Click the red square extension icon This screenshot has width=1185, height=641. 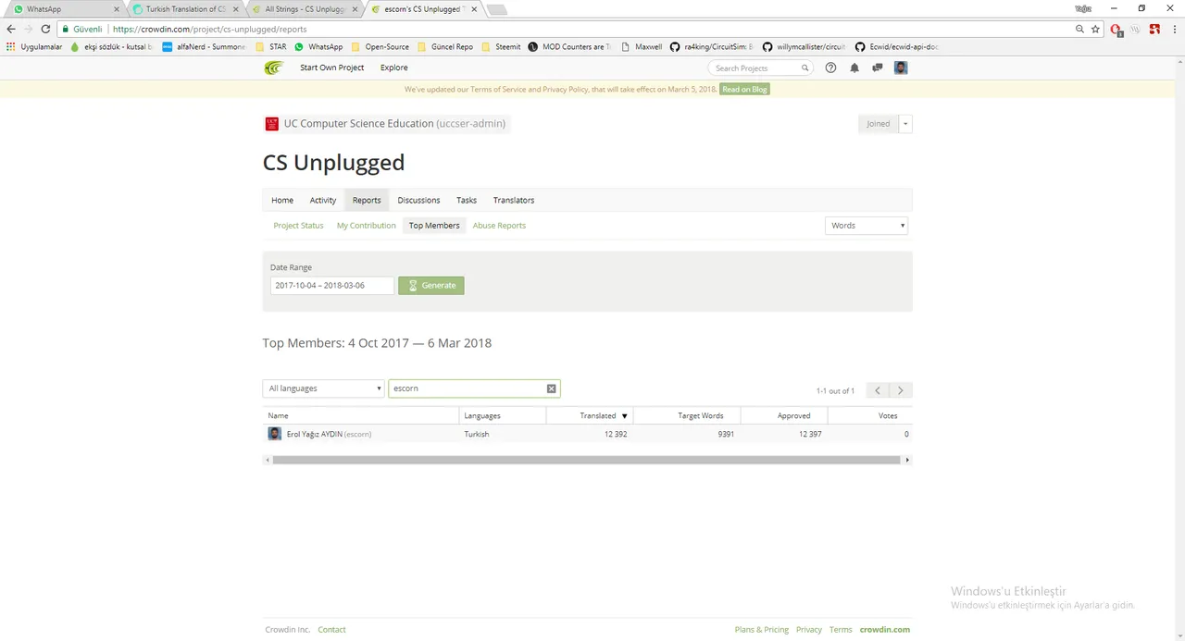coord(1154,29)
